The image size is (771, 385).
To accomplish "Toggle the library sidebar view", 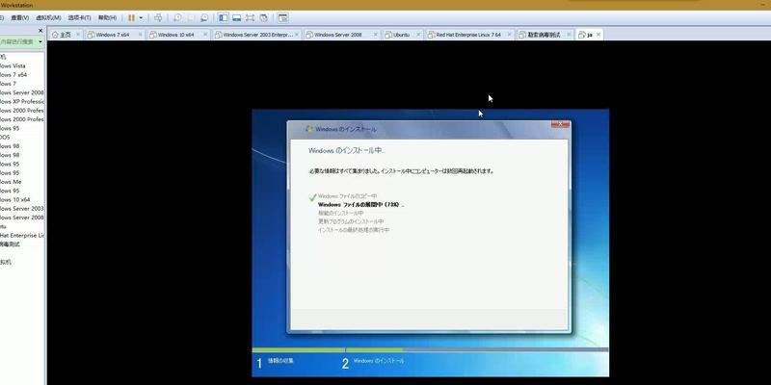I will [x=224, y=17].
